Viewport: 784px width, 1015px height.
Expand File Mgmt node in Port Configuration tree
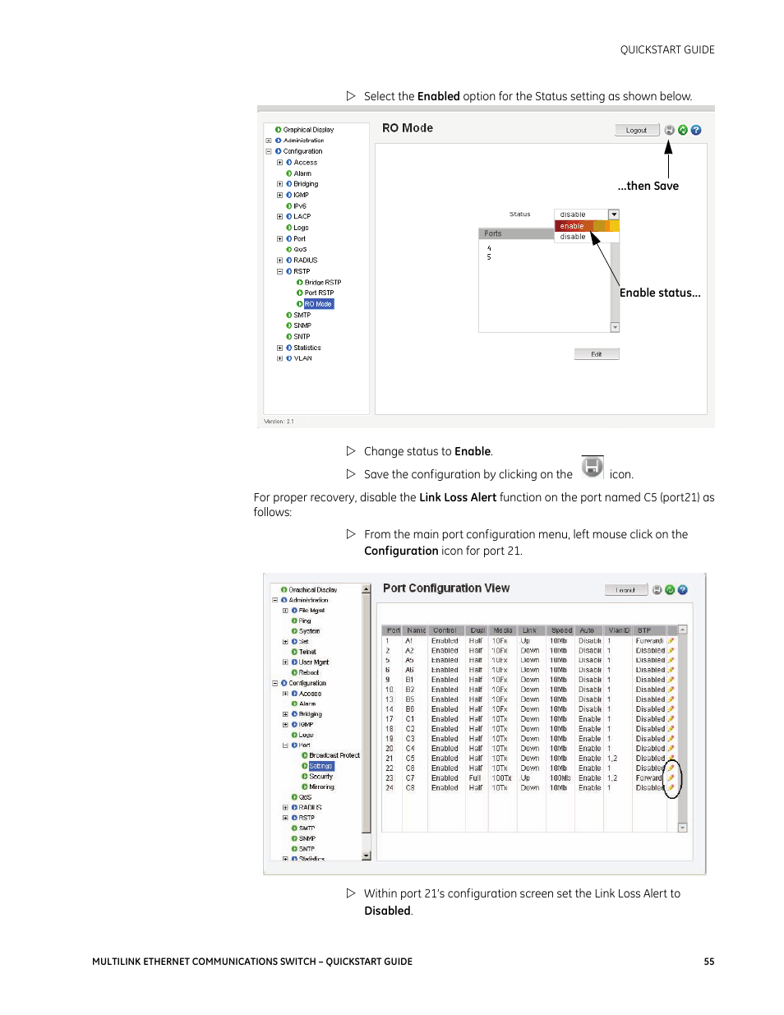(x=285, y=611)
